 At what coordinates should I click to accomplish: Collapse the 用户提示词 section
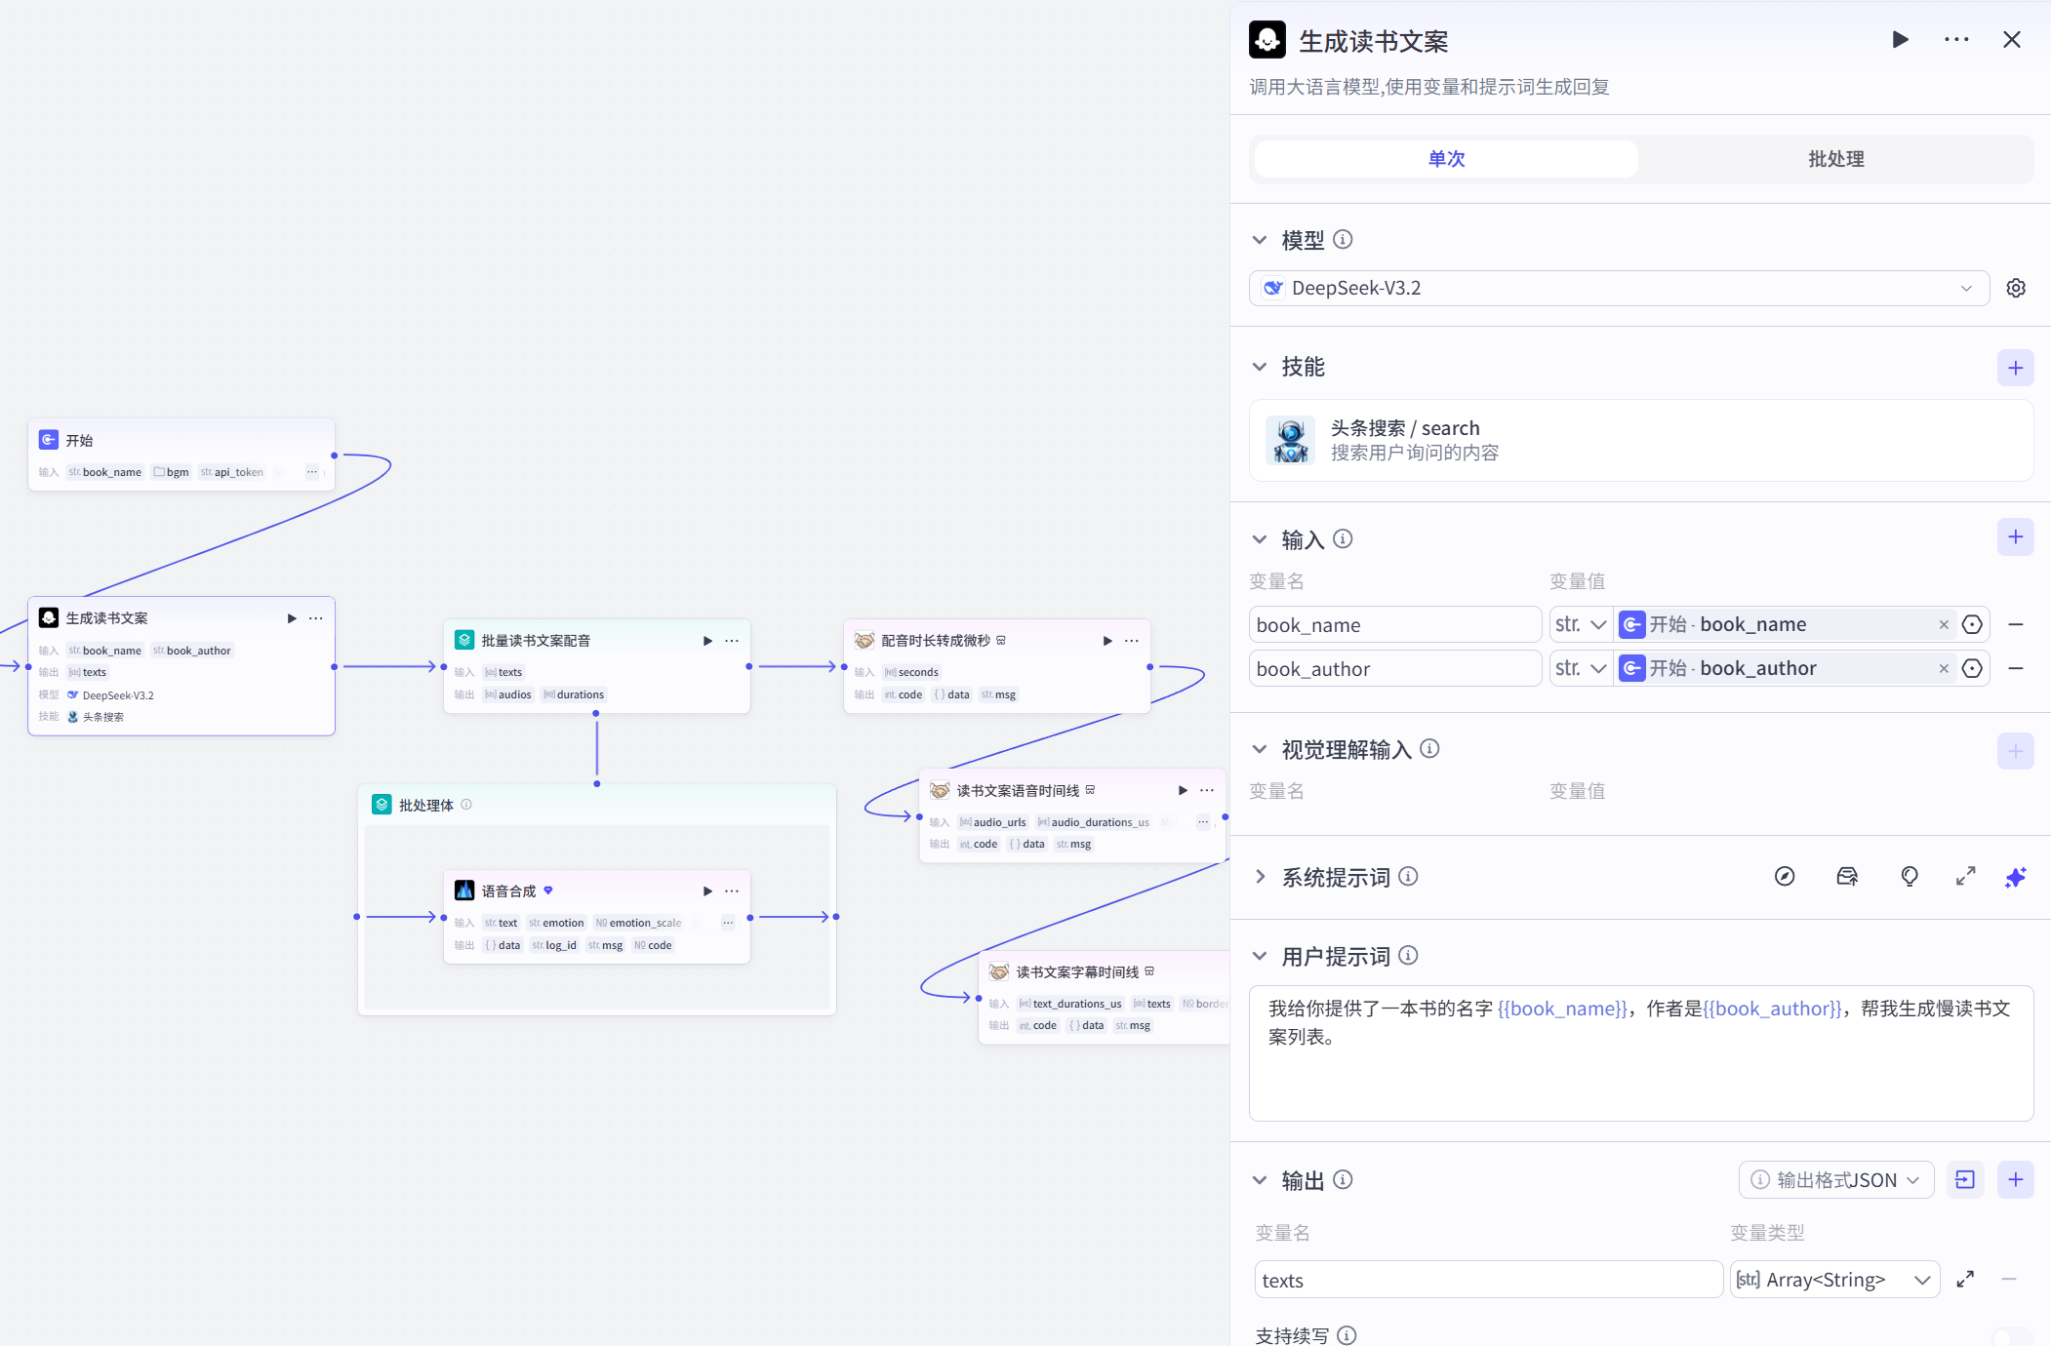coord(1260,956)
